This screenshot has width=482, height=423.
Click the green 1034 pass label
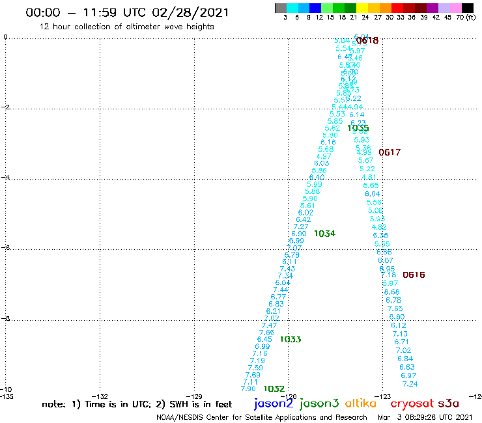[324, 234]
